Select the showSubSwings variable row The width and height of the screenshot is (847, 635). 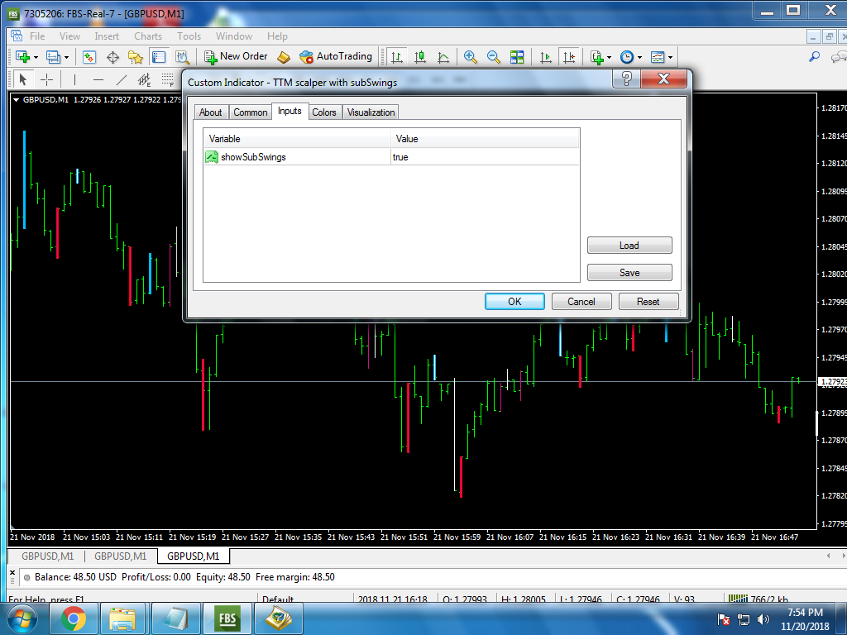click(391, 157)
